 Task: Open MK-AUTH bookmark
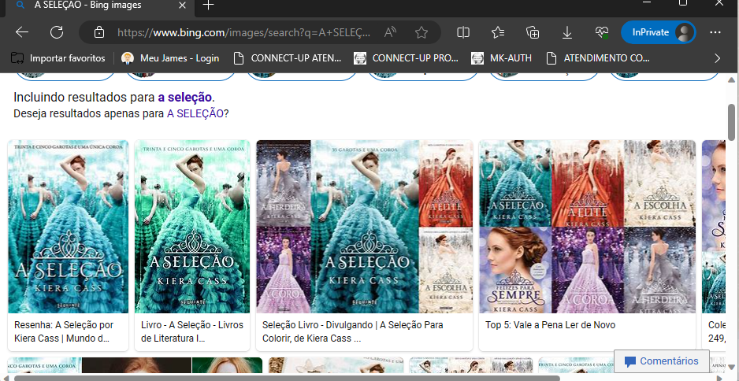tap(501, 58)
